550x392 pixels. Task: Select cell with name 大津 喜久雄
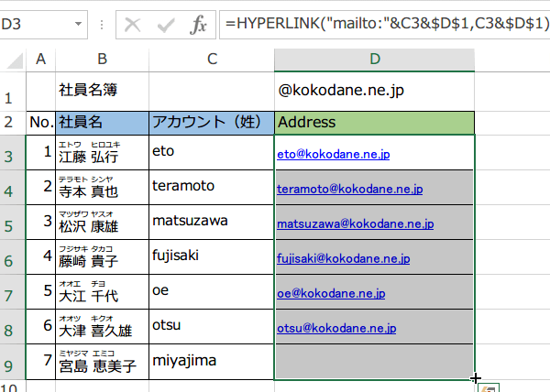pyautogui.click(x=102, y=326)
